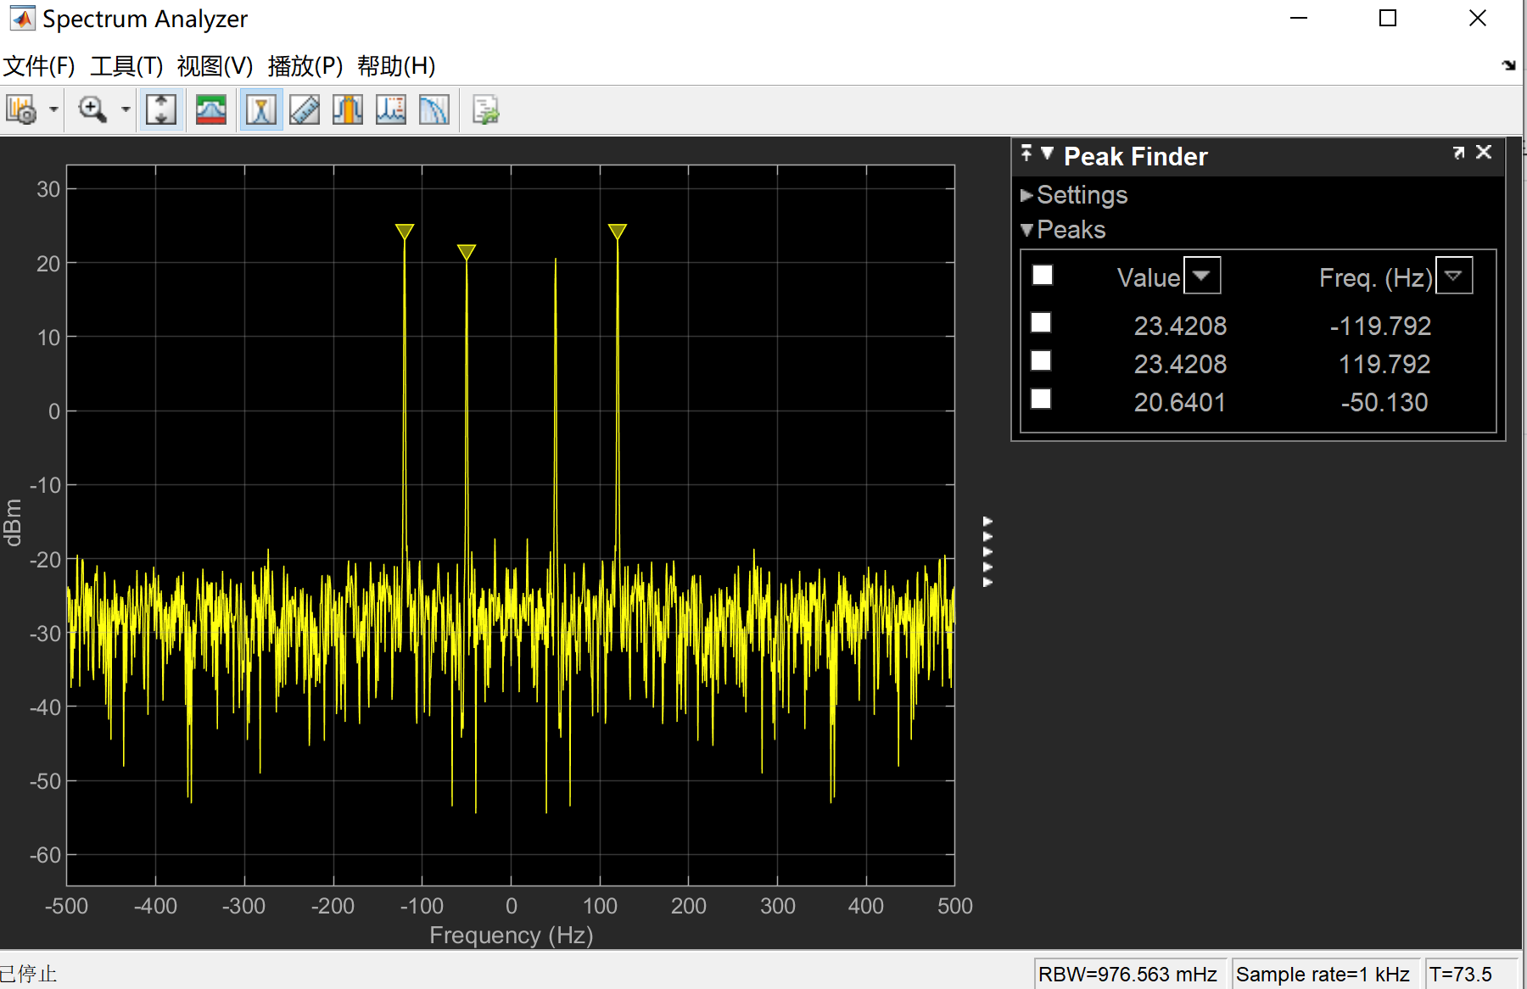Undock the Peak Finder panel
Screen dimensions: 1527x989
(x=1459, y=153)
